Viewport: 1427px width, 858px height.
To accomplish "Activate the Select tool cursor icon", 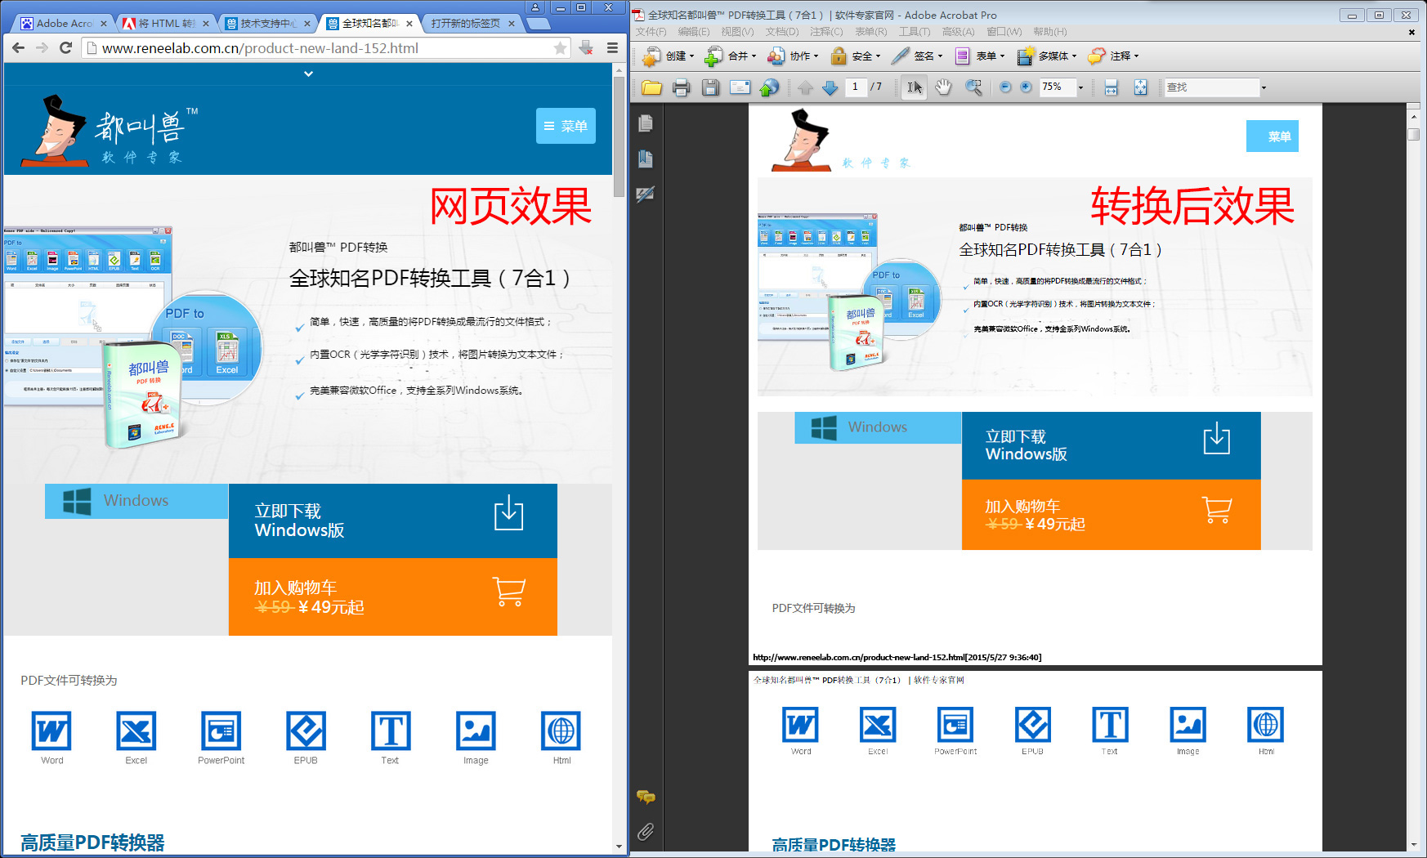I will coord(915,87).
